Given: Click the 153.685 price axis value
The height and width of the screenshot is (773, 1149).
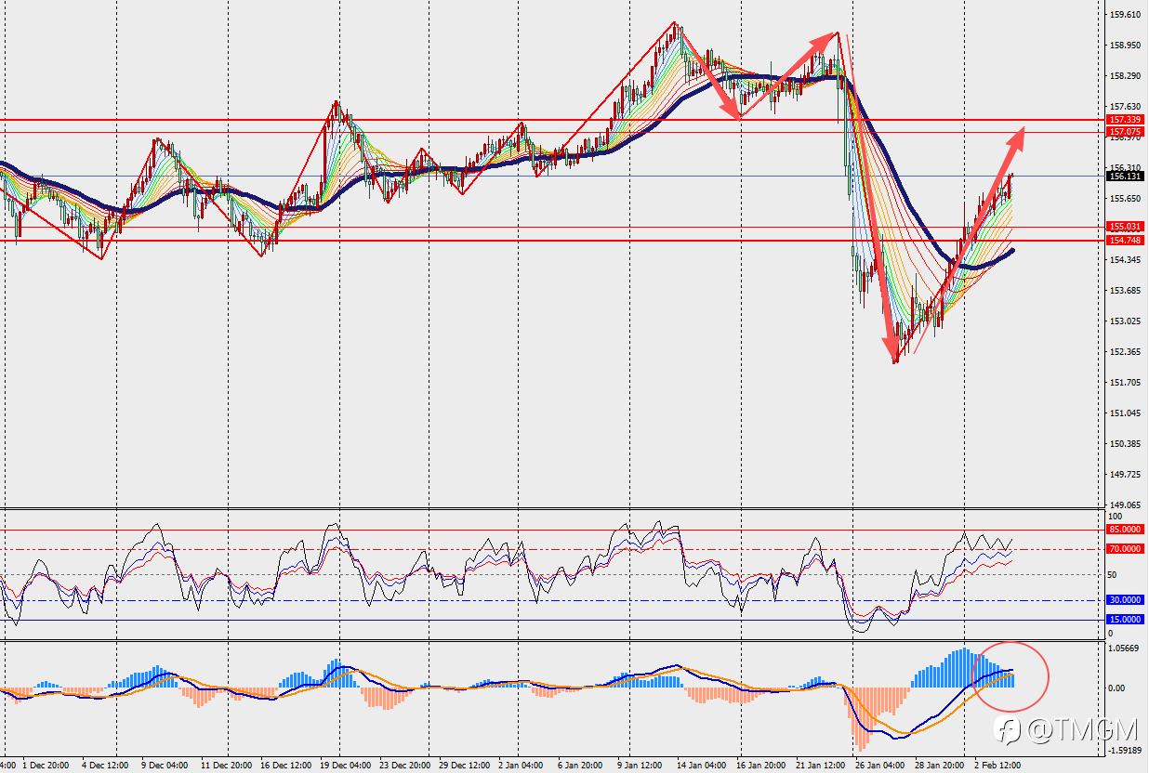Looking at the screenshot, I should [1126, 291].
